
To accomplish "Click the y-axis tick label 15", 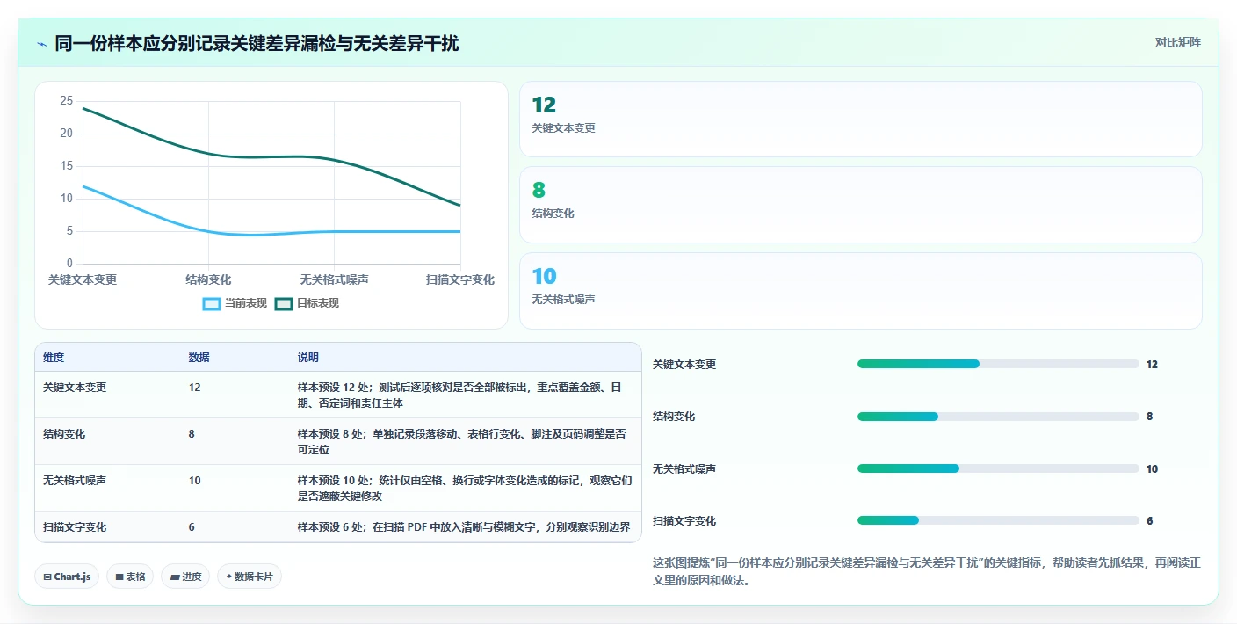I will (x=67, y=166).
